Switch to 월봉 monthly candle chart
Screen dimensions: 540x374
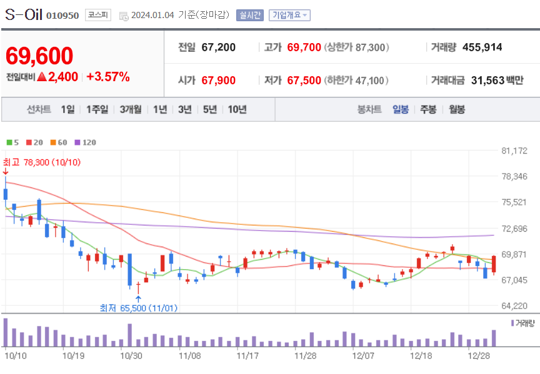(x=457, y=109)
